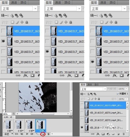Click duplicate selected frame icon in animation panel
This screenshot has width=130, height=137.
click(43, 134)
